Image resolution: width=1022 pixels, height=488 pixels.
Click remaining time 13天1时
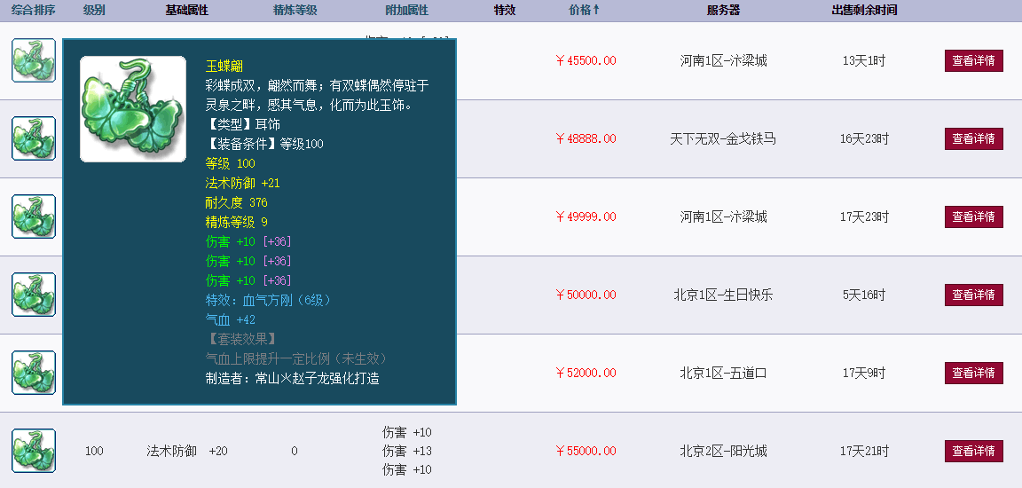pos(864,60)
